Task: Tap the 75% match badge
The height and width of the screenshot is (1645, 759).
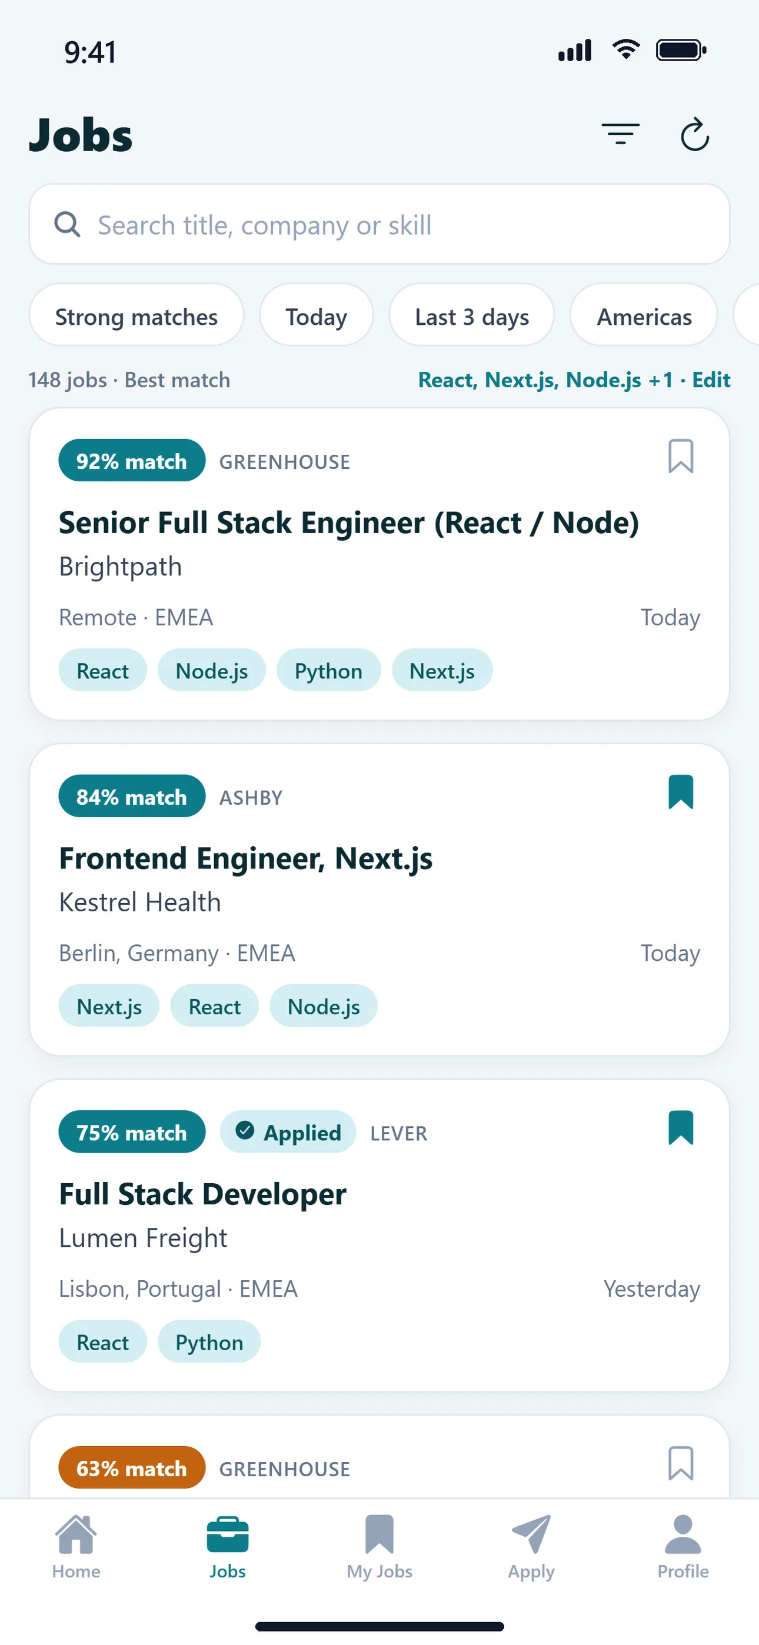Action: [x=132, y=1132]
